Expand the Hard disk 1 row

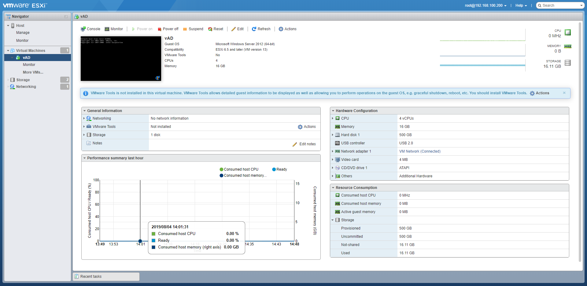pyautogui.click(x=333, y=135)
